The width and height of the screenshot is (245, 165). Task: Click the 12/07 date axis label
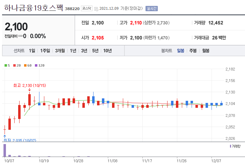pyautogui.click(x=216, y=161)
